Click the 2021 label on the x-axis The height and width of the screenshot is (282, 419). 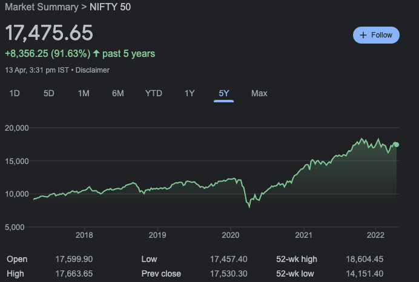[303, 235]
